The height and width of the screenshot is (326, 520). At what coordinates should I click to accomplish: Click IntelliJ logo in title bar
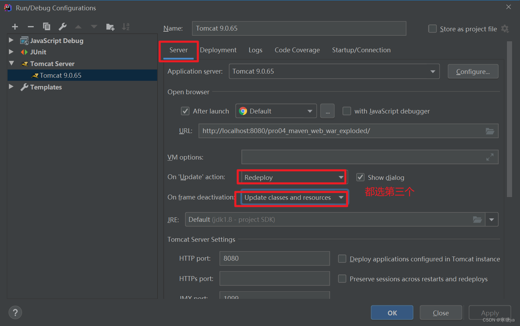click(8, 8)
